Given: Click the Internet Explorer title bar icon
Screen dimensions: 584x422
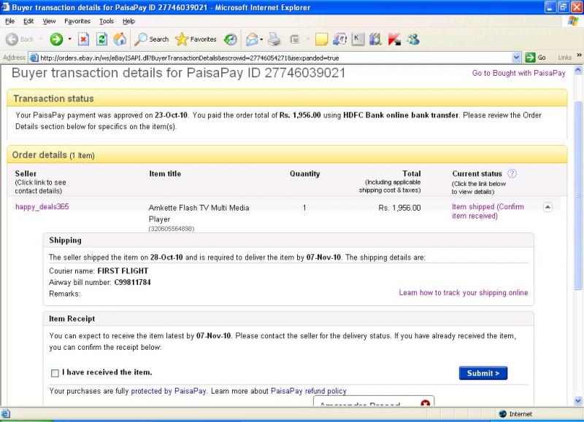Looking at the screenshot, I should pyautogui.click(x=6, y=7).
